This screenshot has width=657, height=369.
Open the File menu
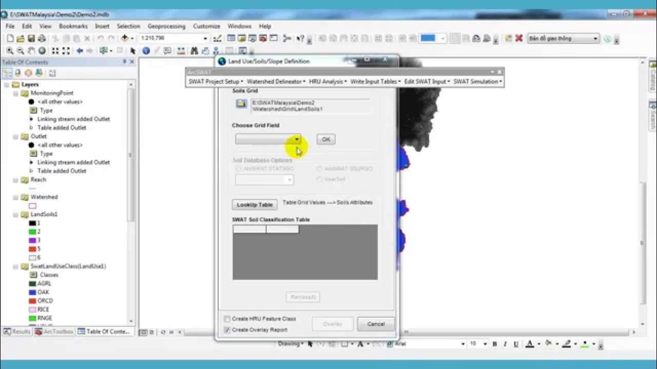tap(10, 26)
